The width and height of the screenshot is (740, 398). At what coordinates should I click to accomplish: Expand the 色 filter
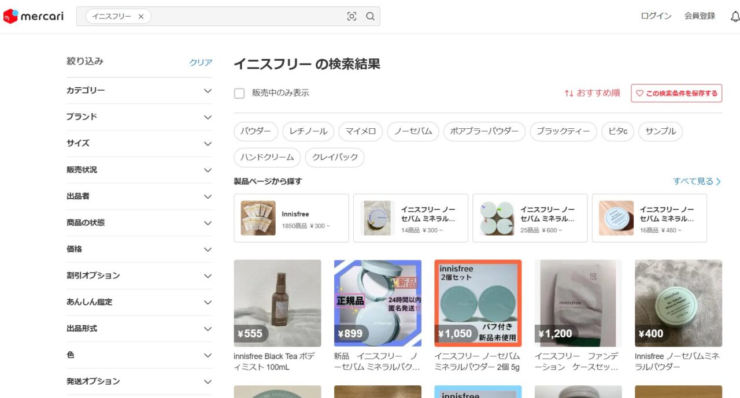click(139, 355)
